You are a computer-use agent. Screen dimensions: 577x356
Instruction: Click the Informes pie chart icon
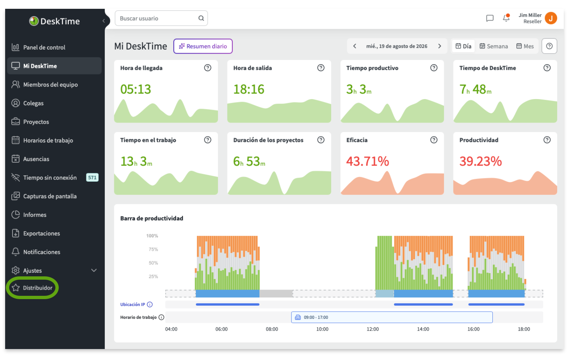pos(15,215)
